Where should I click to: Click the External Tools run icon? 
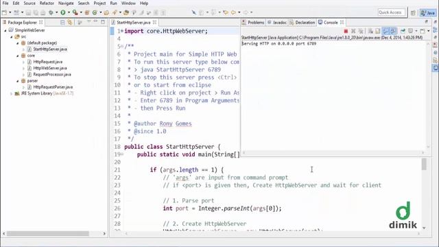point(75,12)
